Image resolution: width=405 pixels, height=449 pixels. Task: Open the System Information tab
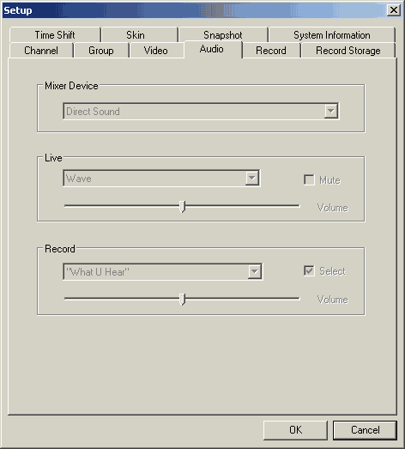point(332,35)
